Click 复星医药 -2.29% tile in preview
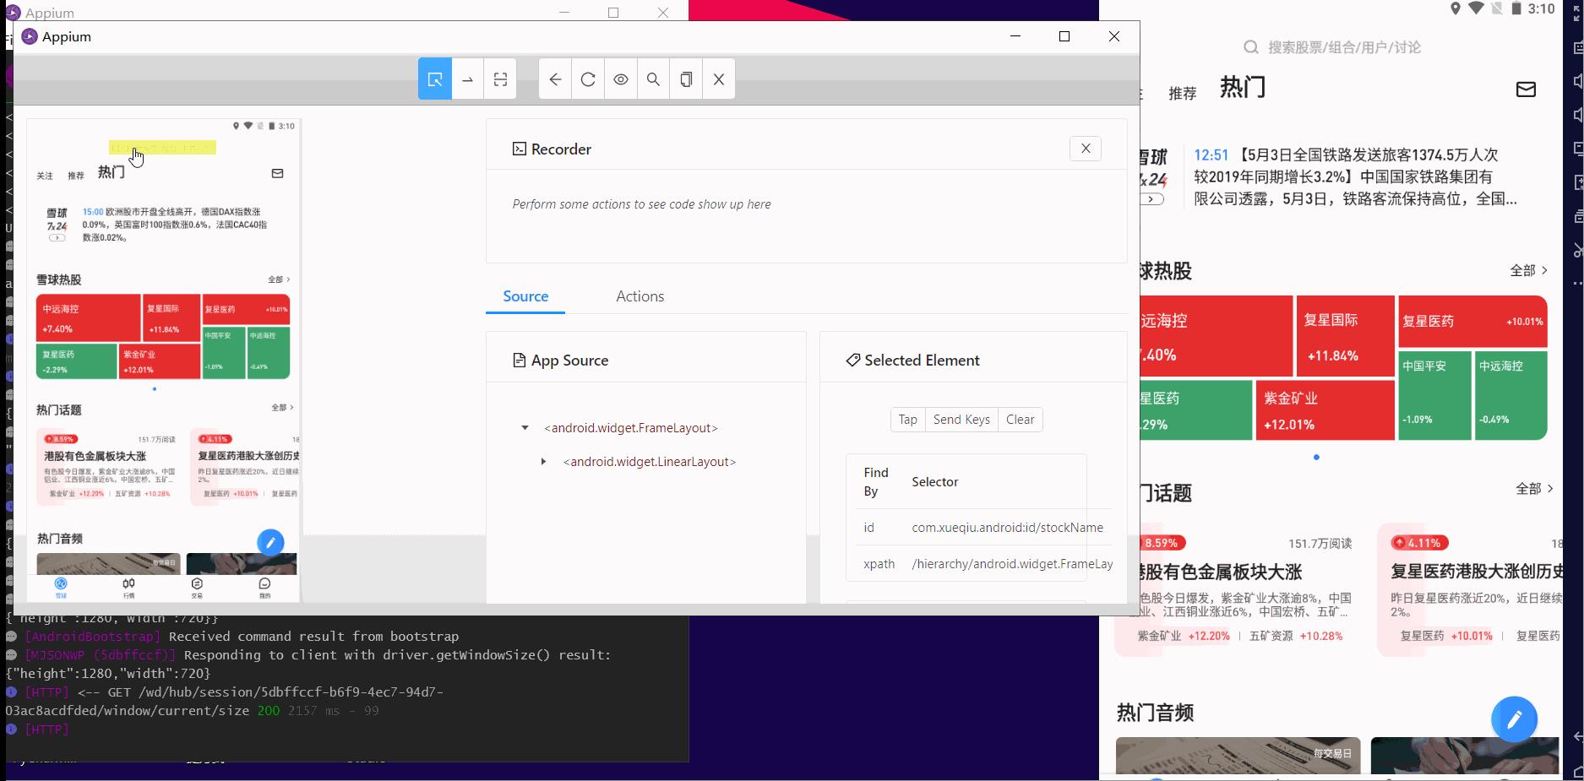Screen dimensions: 1584x781 tap(76, 361)
